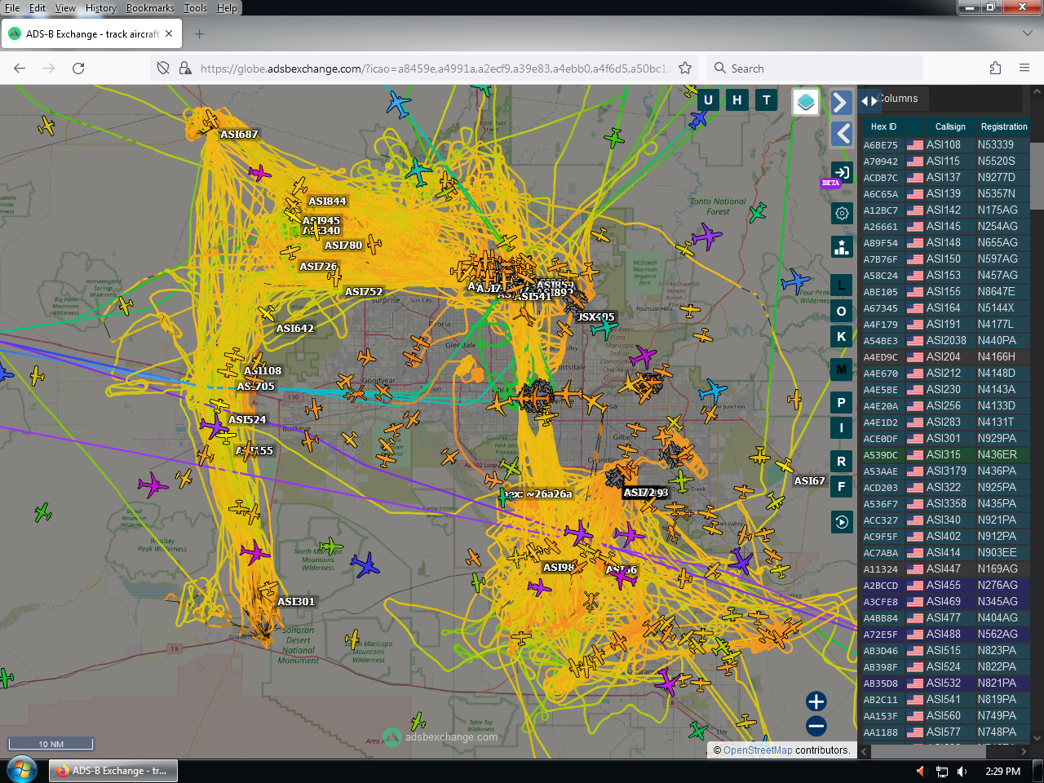Open volume control in system tray

coord(962,772)
